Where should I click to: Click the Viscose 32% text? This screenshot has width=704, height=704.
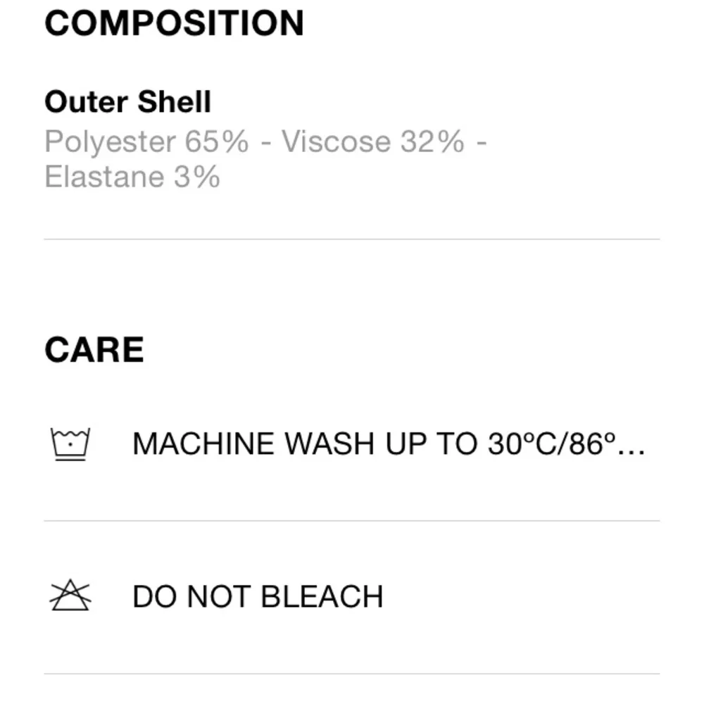(x=373, y=142)
